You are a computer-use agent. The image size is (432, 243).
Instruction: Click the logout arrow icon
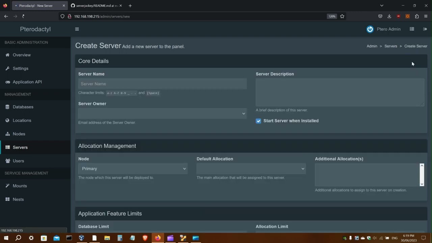coord(425,29)
